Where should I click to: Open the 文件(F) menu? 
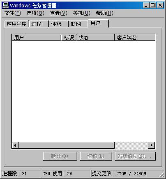12,13
